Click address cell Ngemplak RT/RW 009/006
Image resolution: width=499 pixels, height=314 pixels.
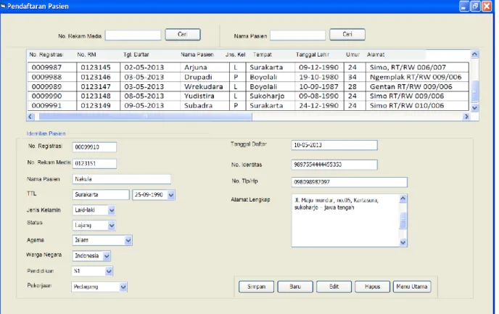[x=416, y=77]
